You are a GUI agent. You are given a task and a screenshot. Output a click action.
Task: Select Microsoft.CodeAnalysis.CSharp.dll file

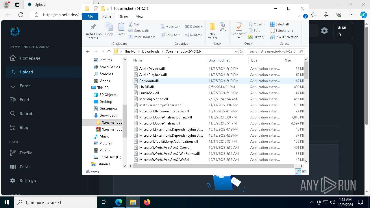coord(165,117)
